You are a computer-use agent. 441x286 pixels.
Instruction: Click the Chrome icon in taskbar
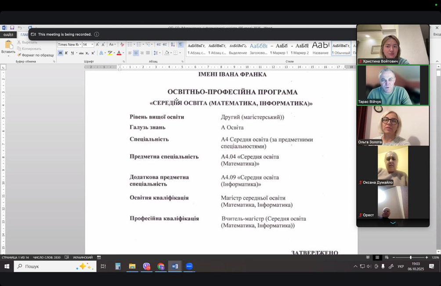(161, 266)
